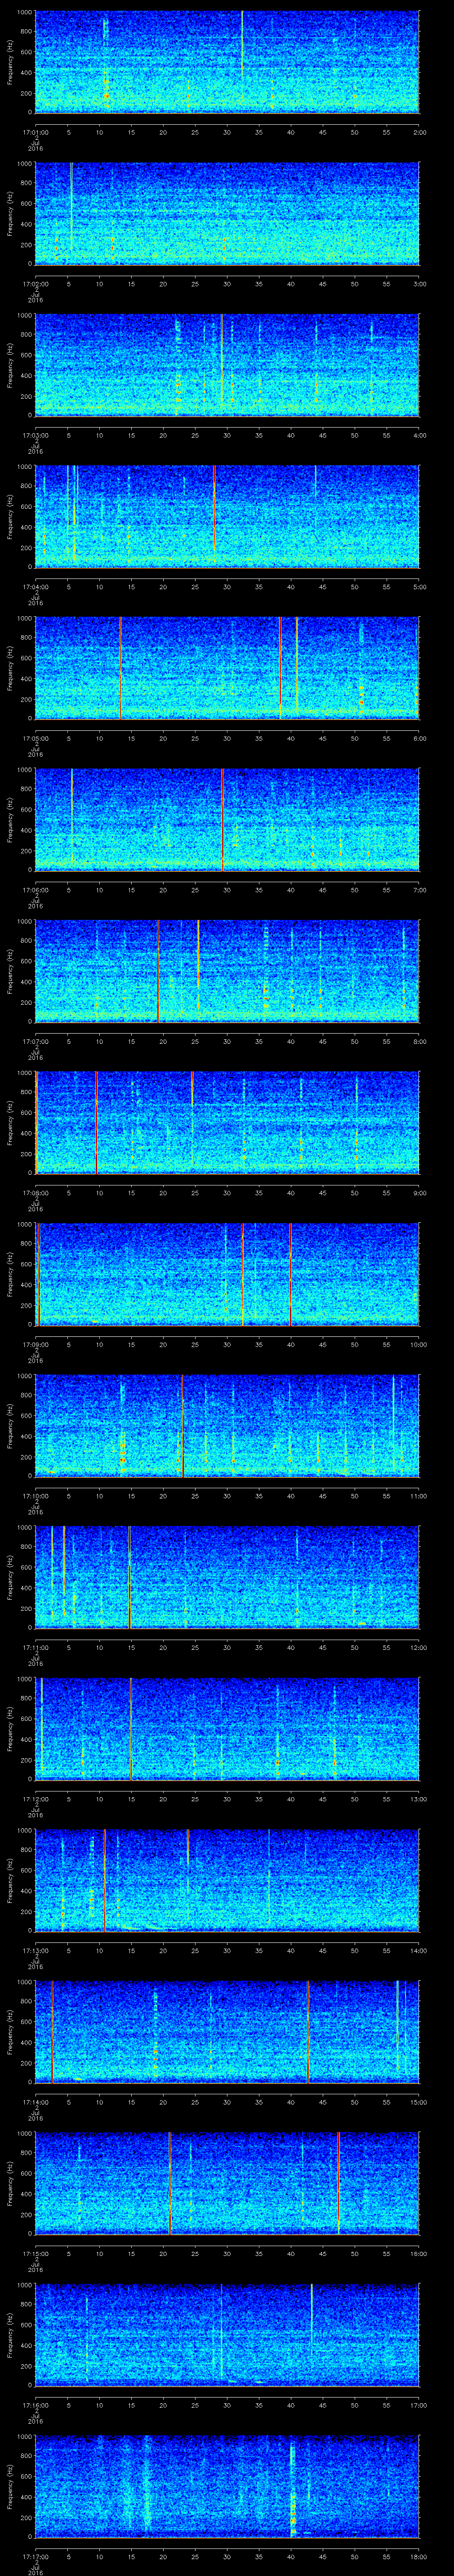Screen dimensions: 454x2576
Task: Select the spectrogram panel starting at 17:06:00
Action: point(227,819)
